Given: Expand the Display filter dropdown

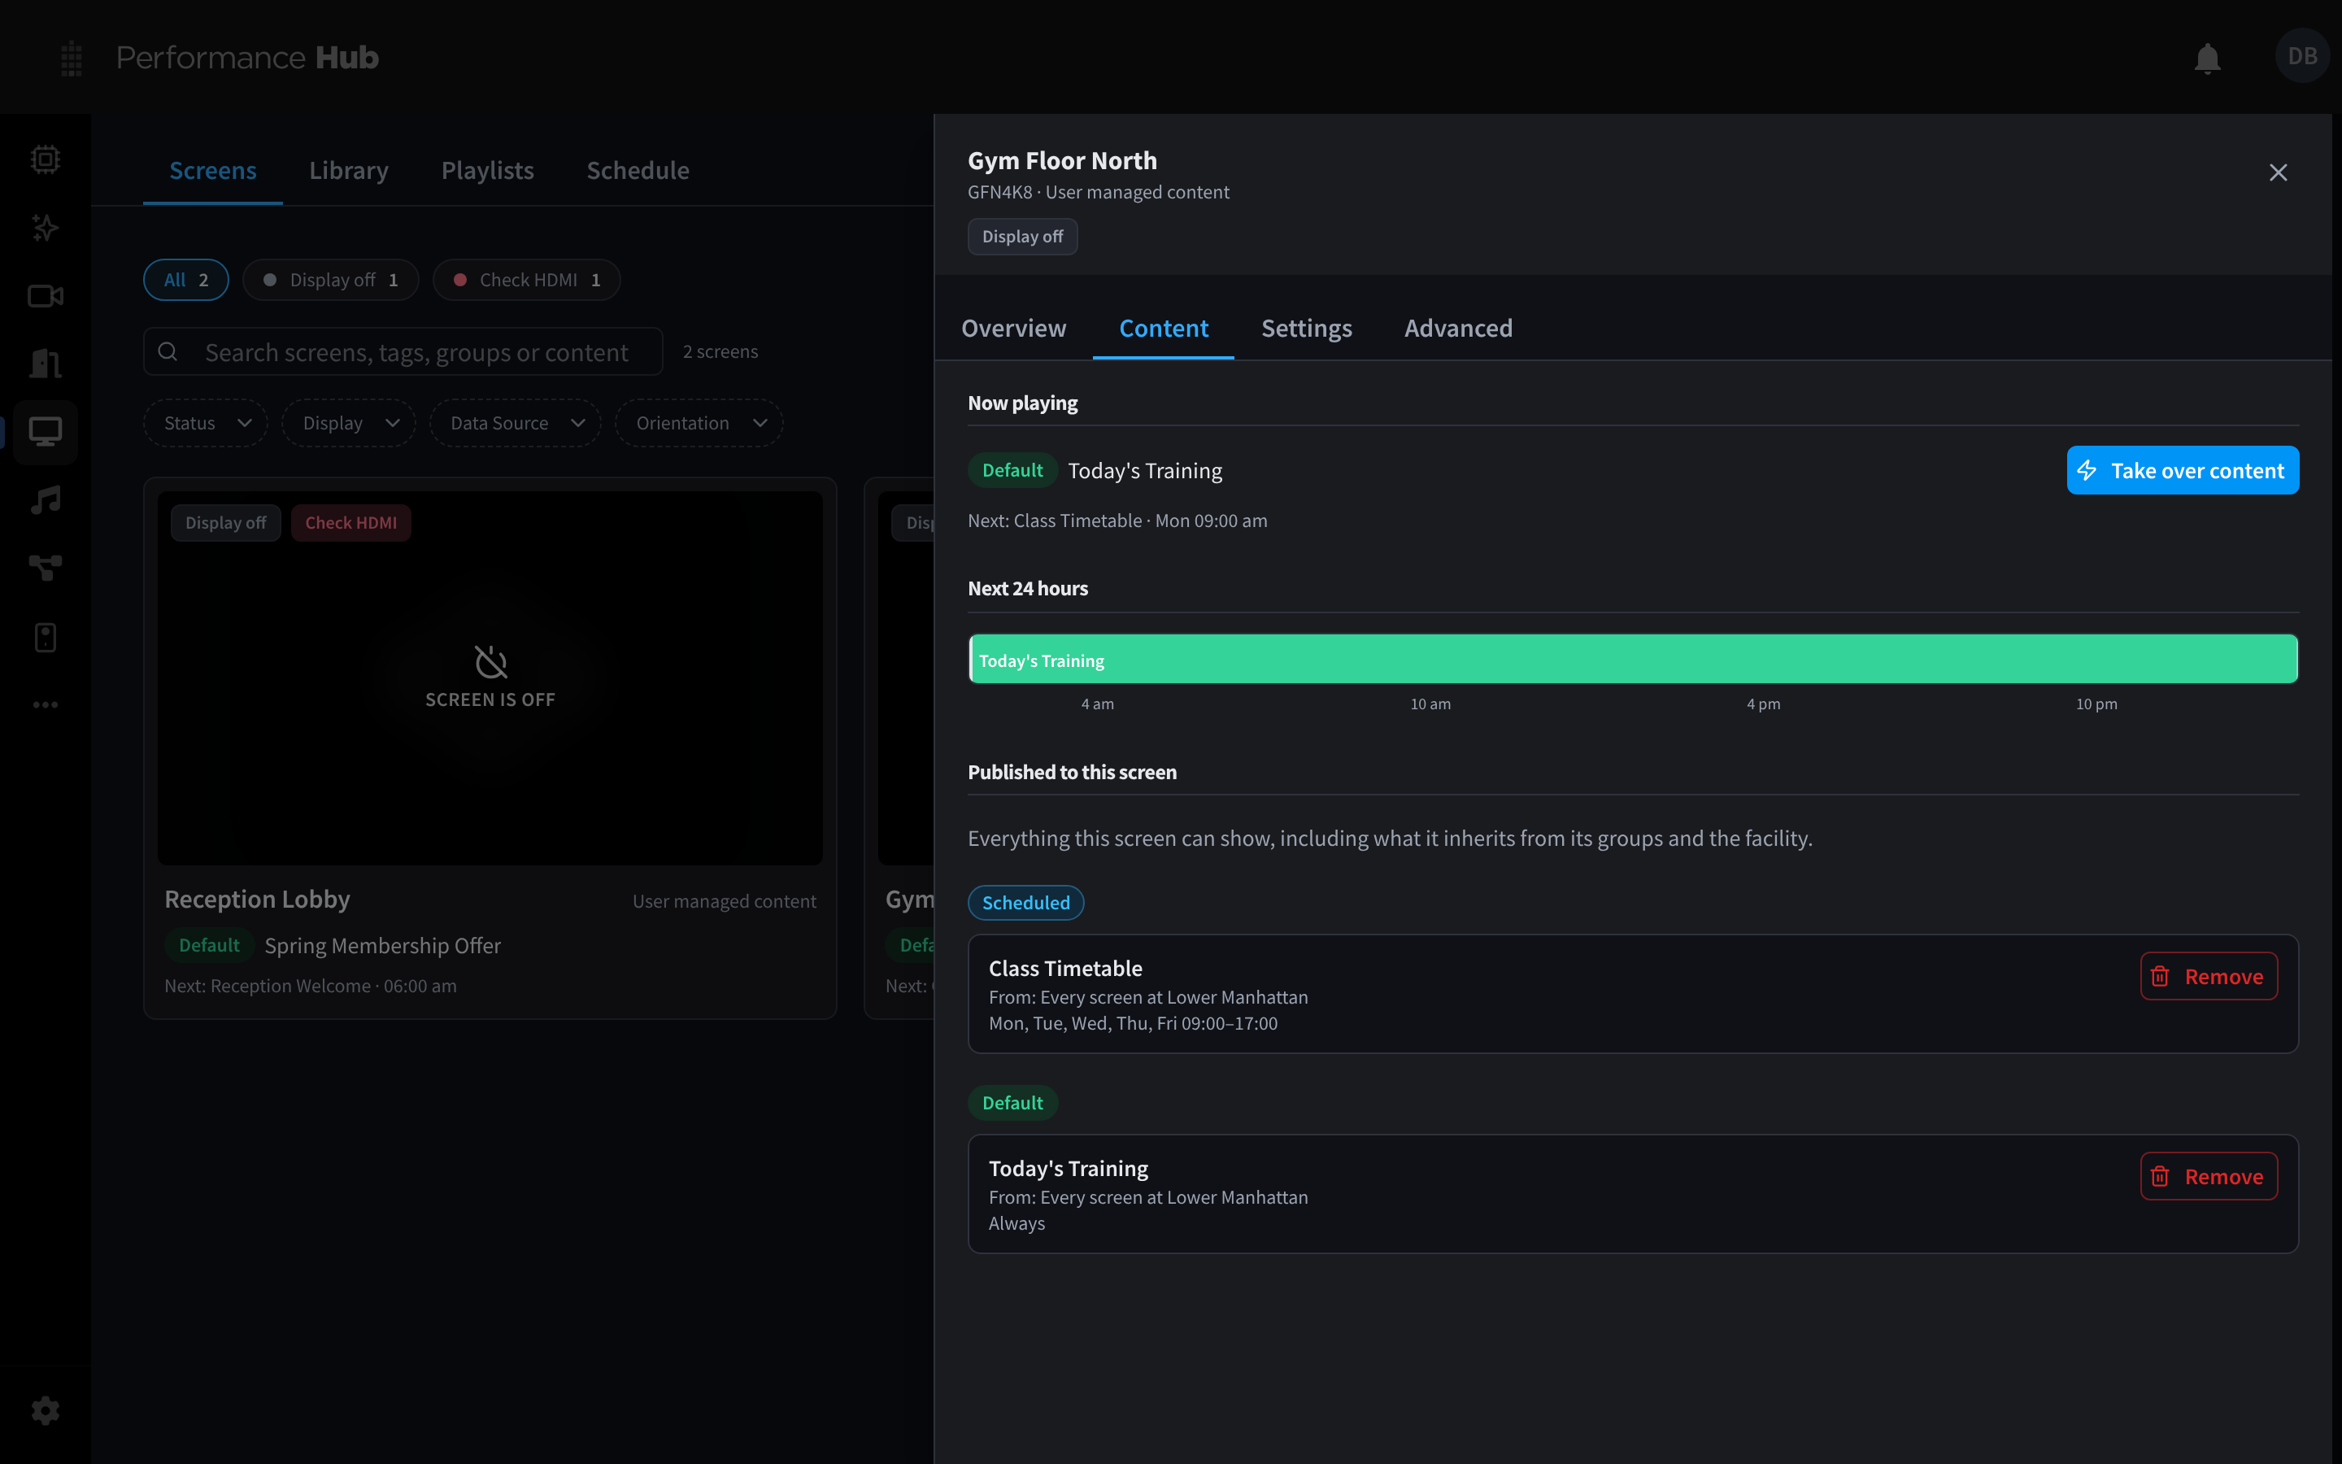Looking at the screenshot, I should pyautogui.click(x=348, y=423).
